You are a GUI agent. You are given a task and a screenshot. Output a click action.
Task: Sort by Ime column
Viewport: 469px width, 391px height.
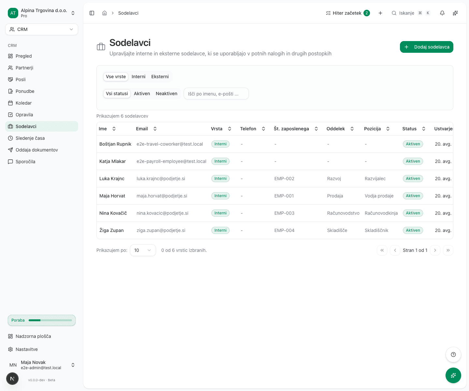pos(107,129)
